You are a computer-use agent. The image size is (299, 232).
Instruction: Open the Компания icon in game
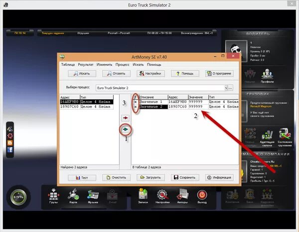232,197
